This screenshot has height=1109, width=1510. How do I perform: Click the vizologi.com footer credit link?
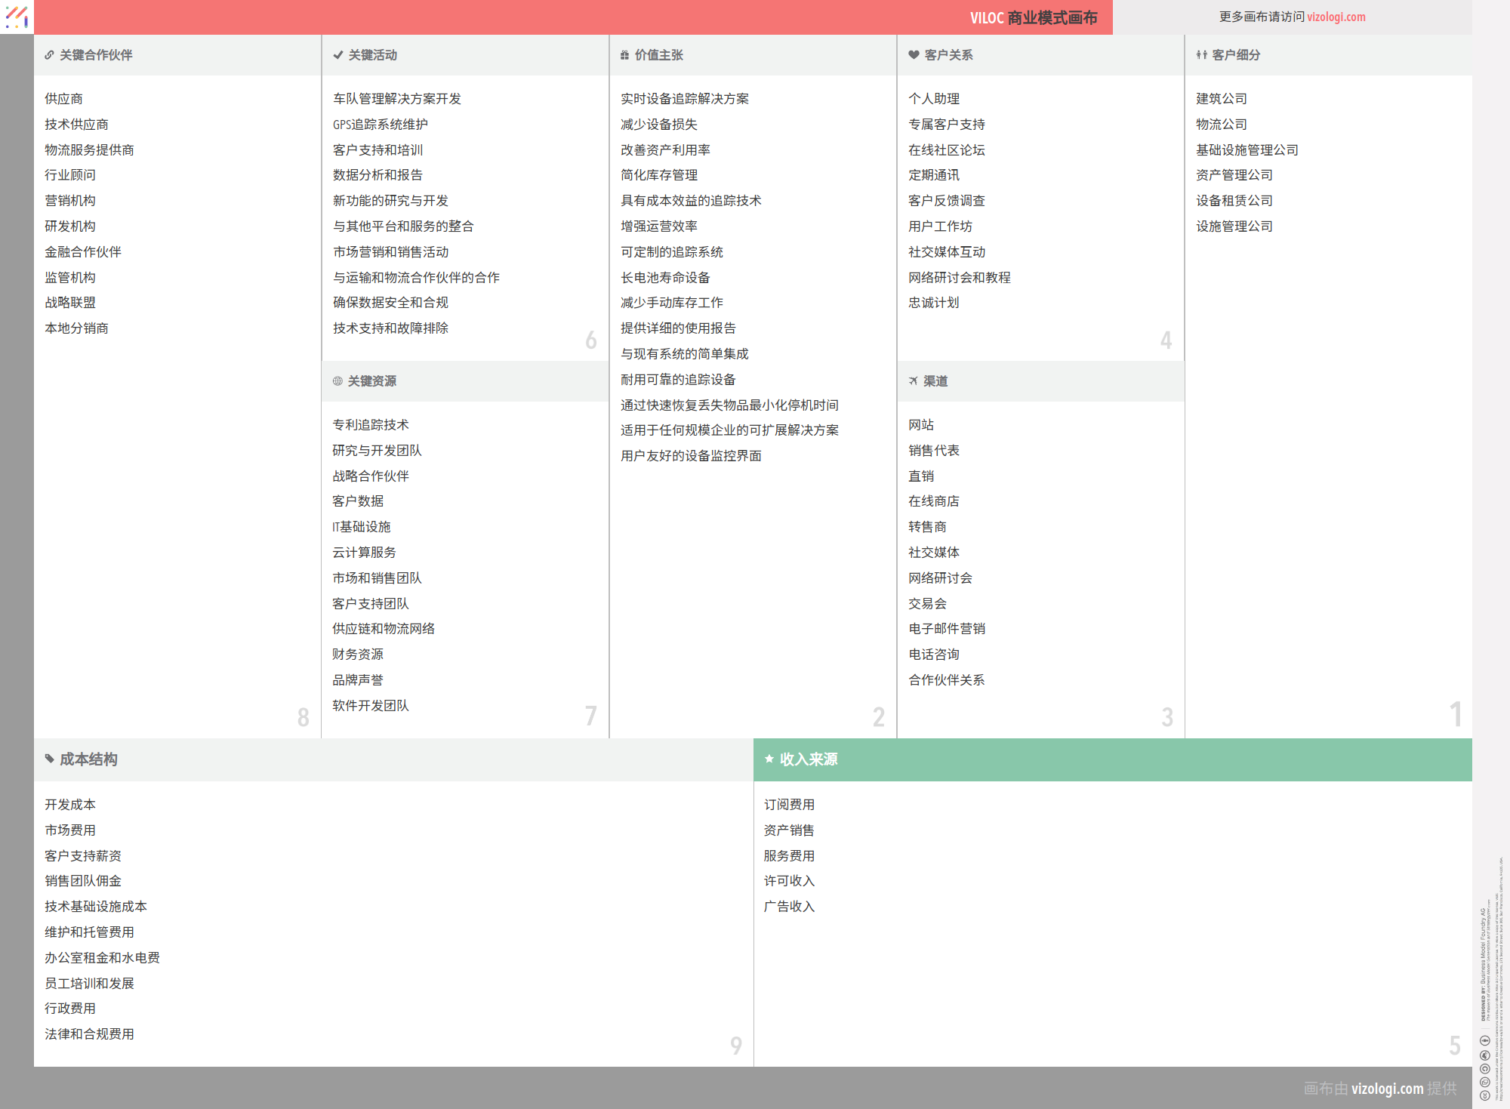click(1387, 1089)
